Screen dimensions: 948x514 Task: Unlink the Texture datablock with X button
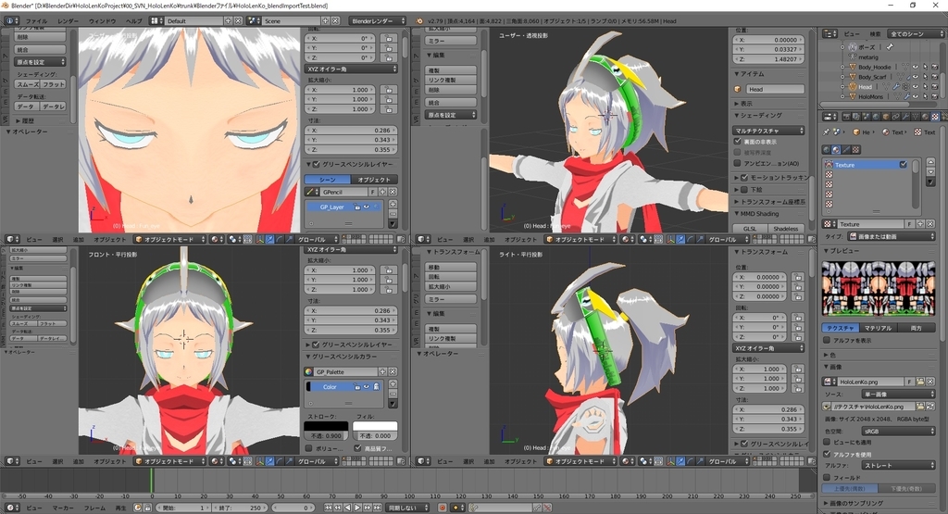(930, 224)
